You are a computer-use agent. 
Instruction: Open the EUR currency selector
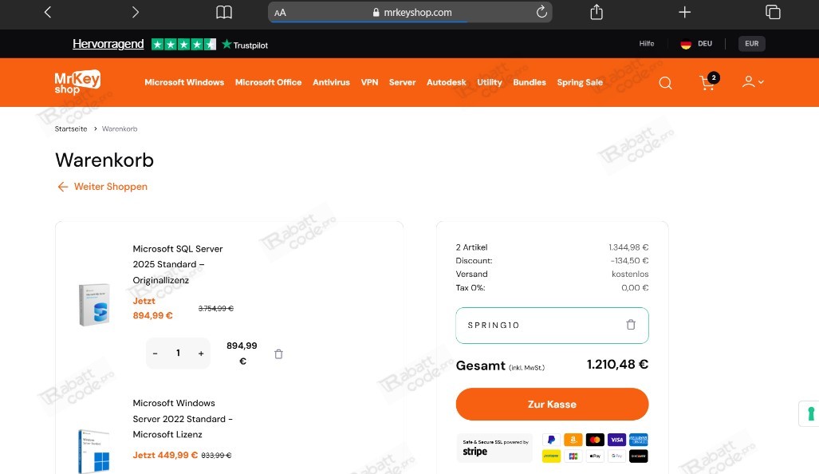[x=750, y=44]
